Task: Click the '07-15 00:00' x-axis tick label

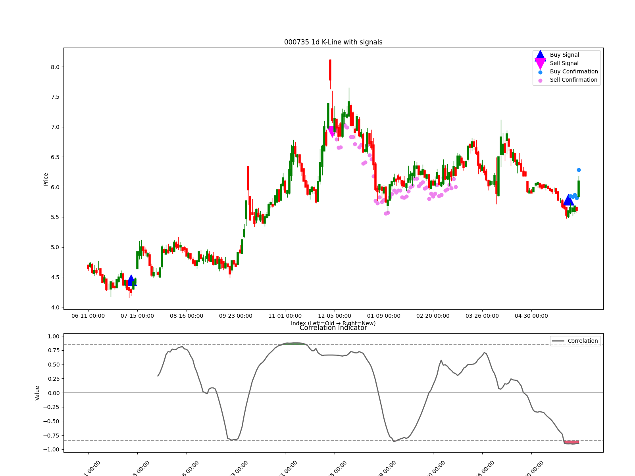Action: point(137,316)
